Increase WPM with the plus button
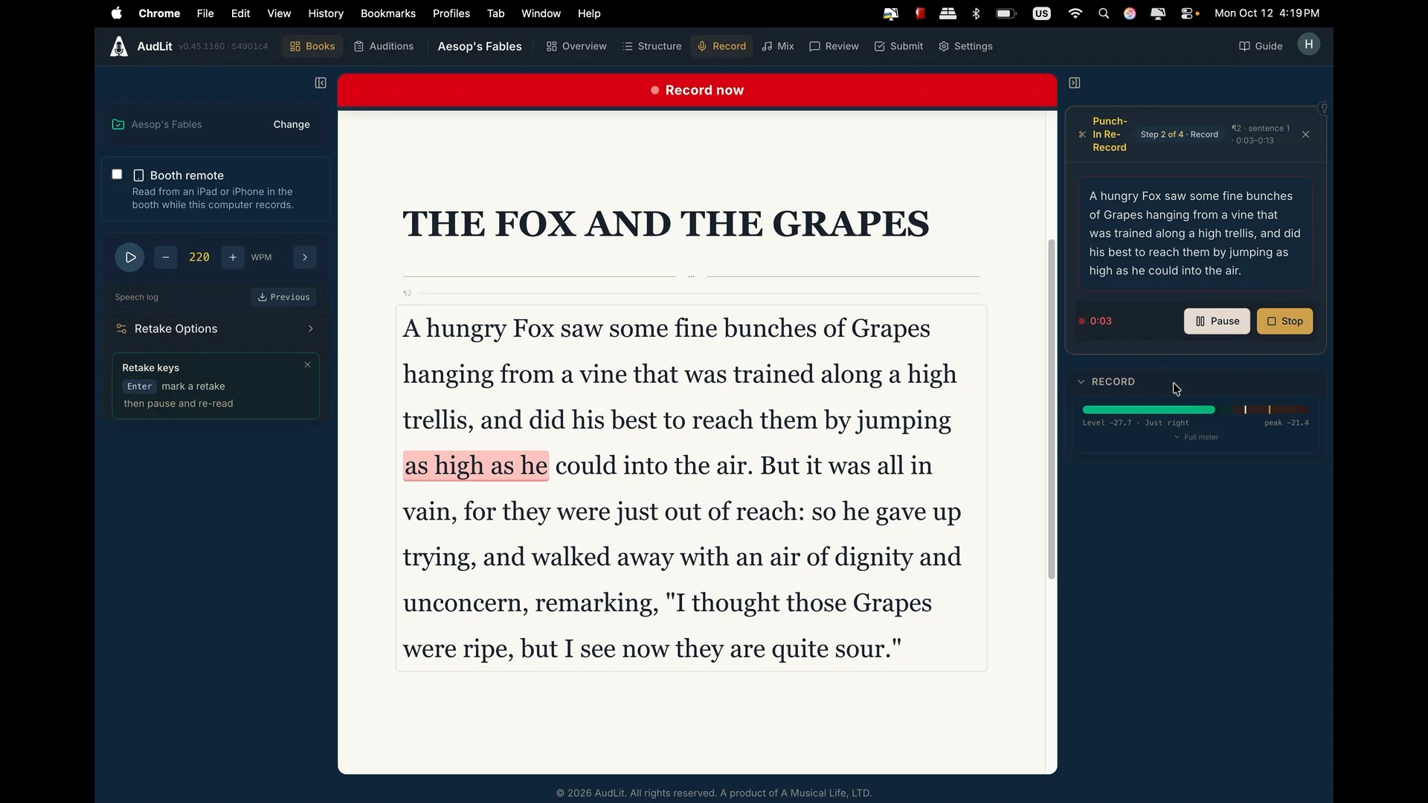The height and width of the screenshot is (803, 1428). pyautogui.click(x=233, y=257)
